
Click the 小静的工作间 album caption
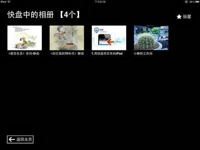coord(143,54)
